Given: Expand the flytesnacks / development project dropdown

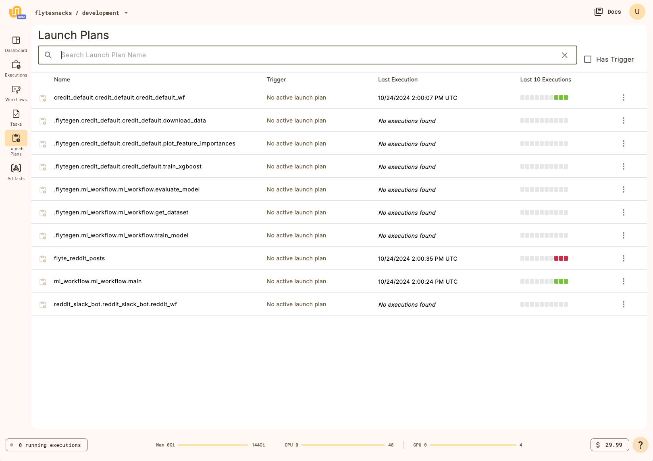Looking at the screenshot, I should click(x=126, y=13).
